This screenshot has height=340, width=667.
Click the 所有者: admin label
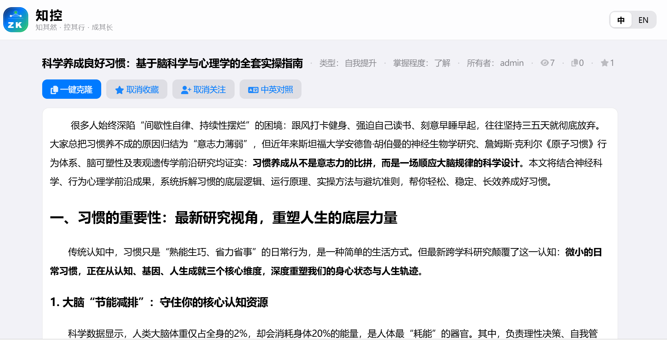(x=495, y=63)
